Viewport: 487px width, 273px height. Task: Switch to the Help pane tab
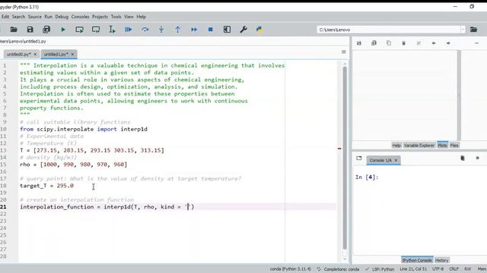click(x=396, y=145)
